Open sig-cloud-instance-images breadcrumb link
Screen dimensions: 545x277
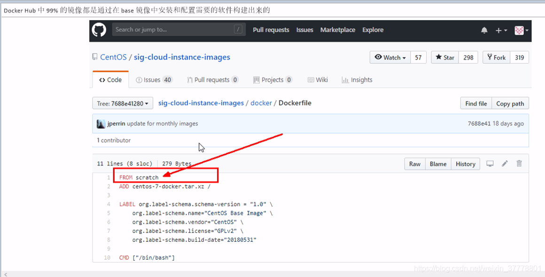(x=201, y=103)
